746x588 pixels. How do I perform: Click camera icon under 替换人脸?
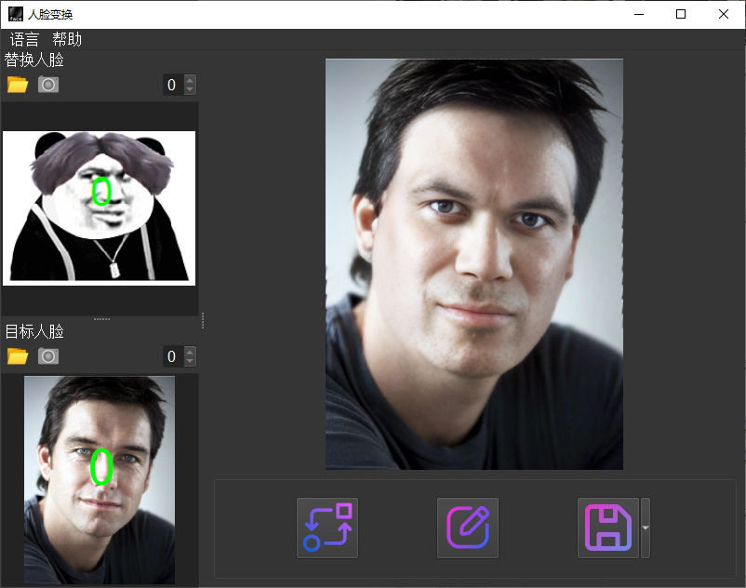(48, 85)
